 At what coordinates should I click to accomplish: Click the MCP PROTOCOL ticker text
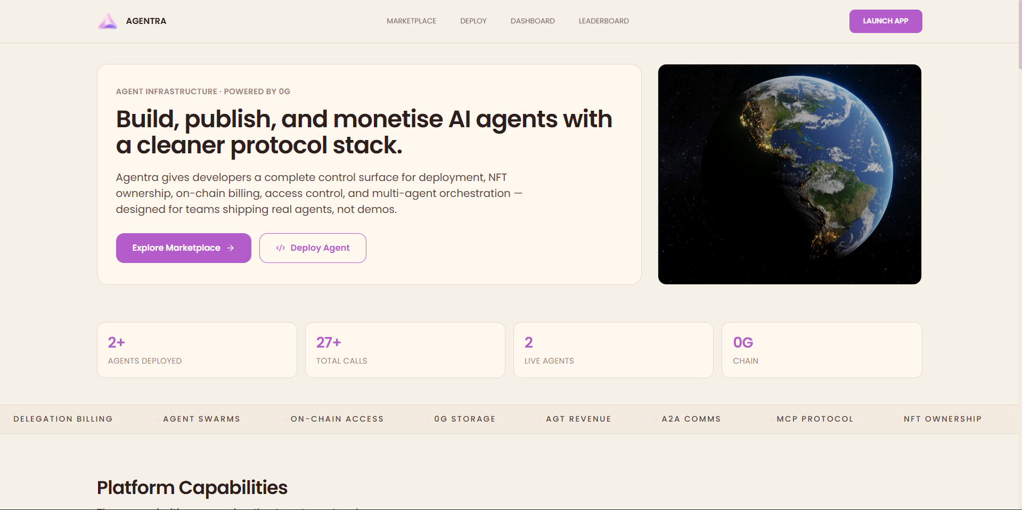pyautogui.click(x=815, y=419)
